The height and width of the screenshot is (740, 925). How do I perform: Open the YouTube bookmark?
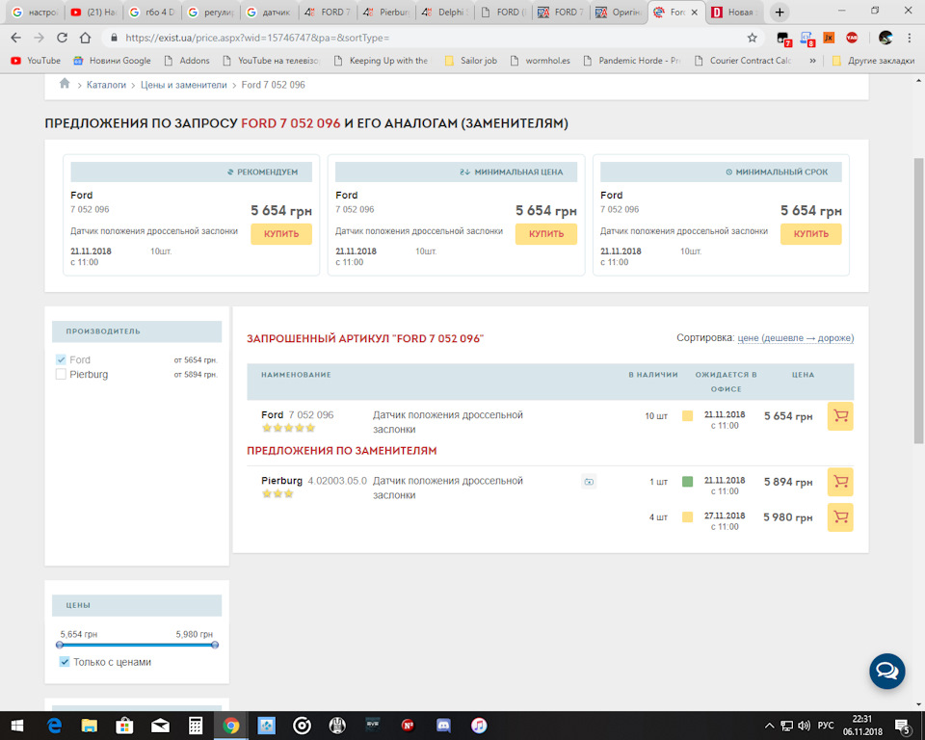click(x=36, y=61)
